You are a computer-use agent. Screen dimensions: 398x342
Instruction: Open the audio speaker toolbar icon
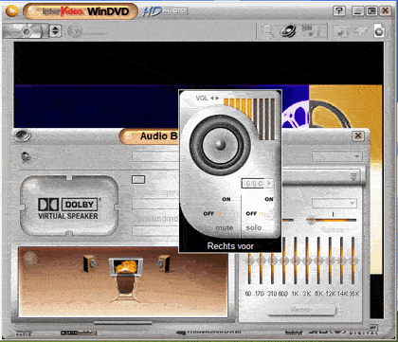tap(288, 30)
